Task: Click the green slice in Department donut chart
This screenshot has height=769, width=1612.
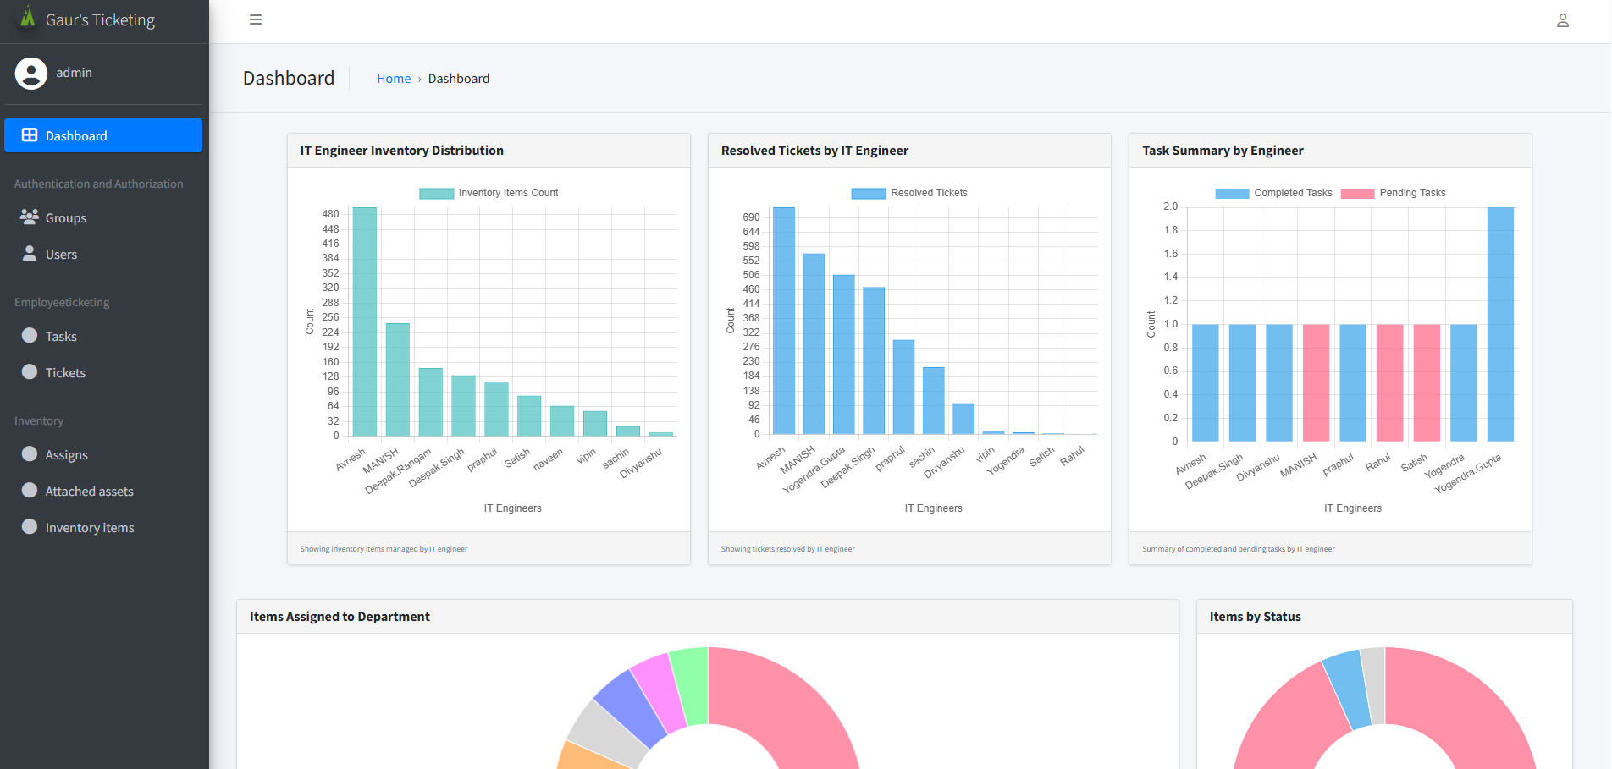Action: pos(690,685)
